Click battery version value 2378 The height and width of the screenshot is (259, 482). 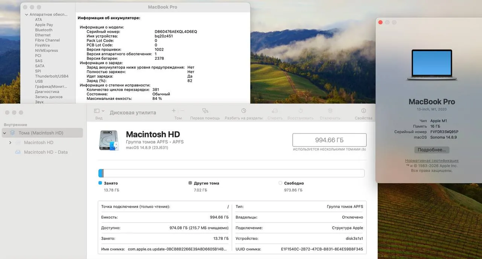(159, 59)
